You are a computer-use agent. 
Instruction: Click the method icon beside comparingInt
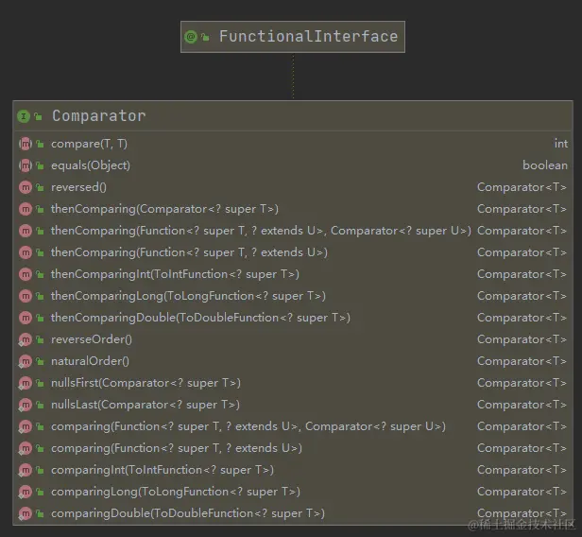click(25, 470)
